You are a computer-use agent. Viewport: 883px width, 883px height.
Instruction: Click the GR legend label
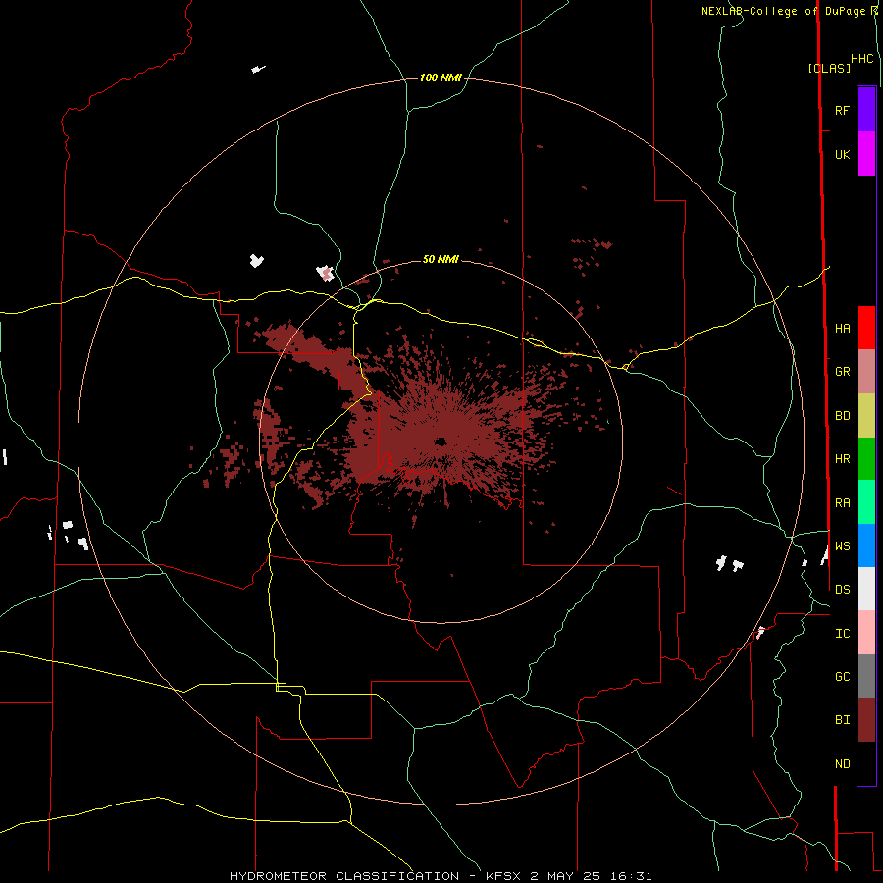point(842,372)
